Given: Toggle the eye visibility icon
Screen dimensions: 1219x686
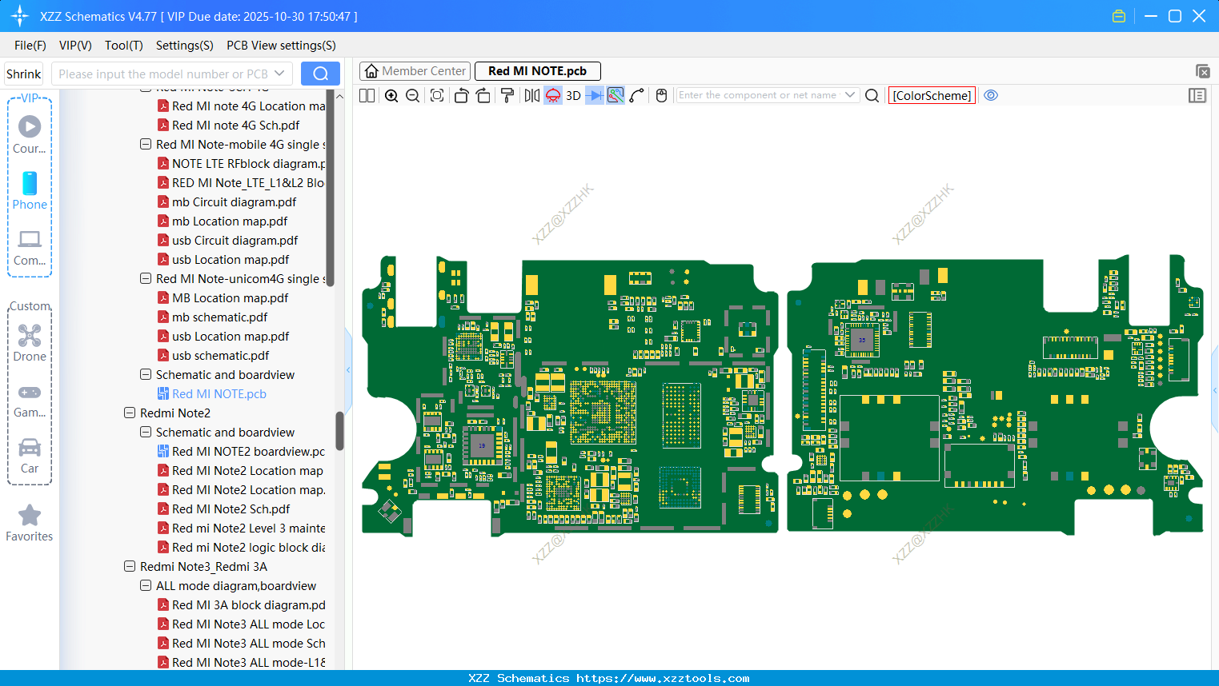Looking at the screenshot, I should click(991, 95).
